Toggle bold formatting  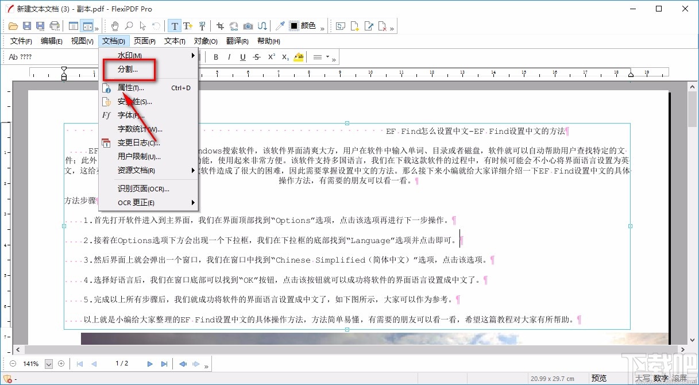coord(216,57)
